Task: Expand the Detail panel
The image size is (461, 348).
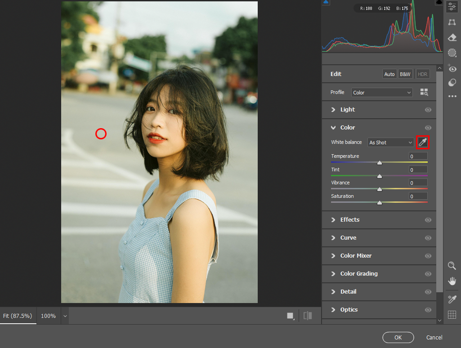Action: pos(348,292)
